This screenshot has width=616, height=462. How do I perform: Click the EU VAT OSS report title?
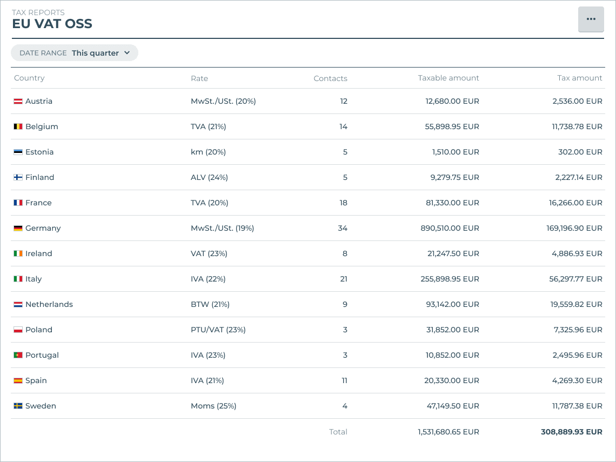pyautogui.click(x=52, y=24)
